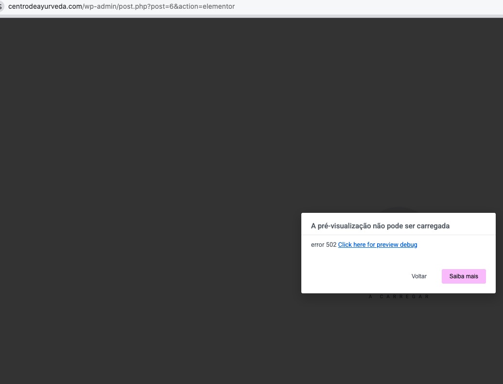This screenshot has height=384, width=503.
Task: Click the gray page loading bar under the URL
Action: pyautogui.click(x=252, y=16)
